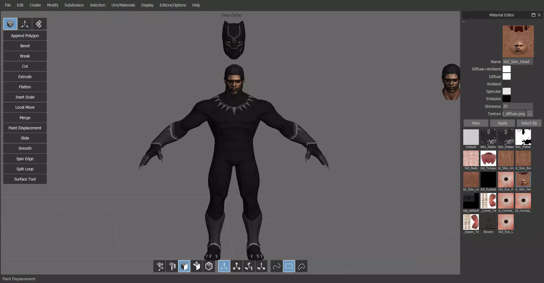Open the Selection menu
Screen dimensions: 544x283
click(97, 5)
